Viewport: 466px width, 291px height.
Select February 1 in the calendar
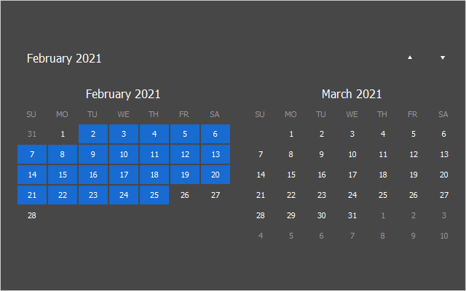(63, 134)
